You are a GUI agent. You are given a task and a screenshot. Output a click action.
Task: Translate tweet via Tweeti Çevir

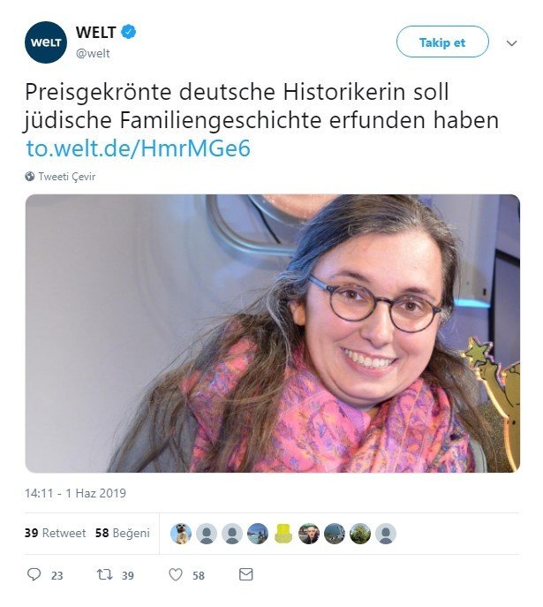tap(66, 177)
